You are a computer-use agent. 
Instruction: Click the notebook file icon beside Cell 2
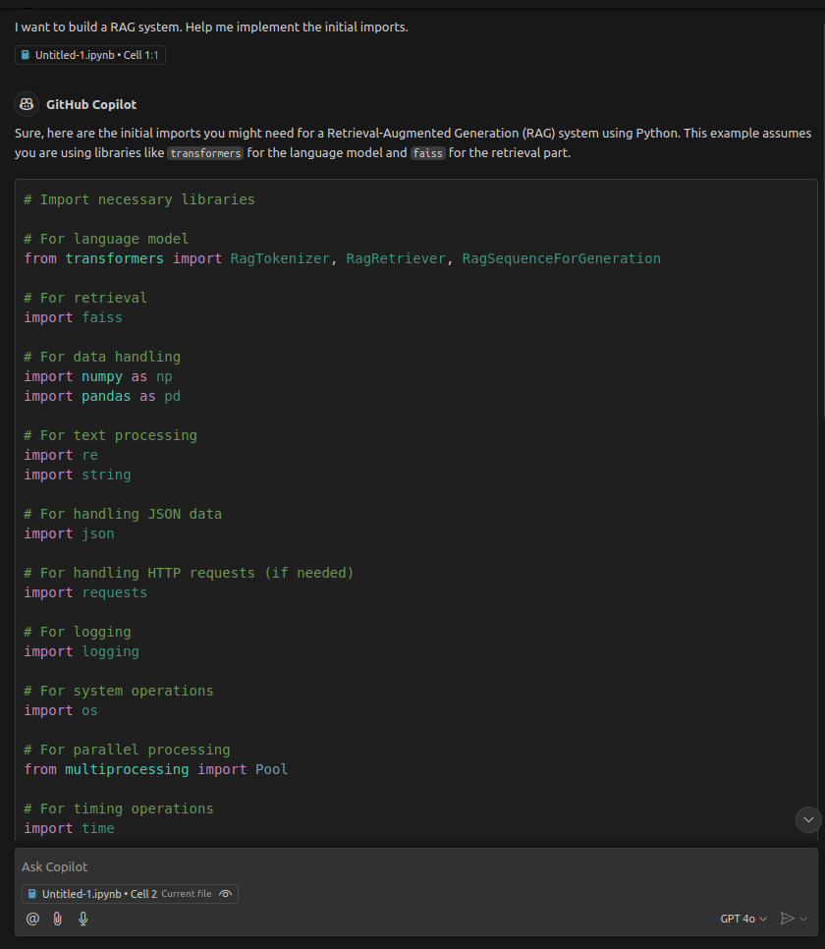32,894
